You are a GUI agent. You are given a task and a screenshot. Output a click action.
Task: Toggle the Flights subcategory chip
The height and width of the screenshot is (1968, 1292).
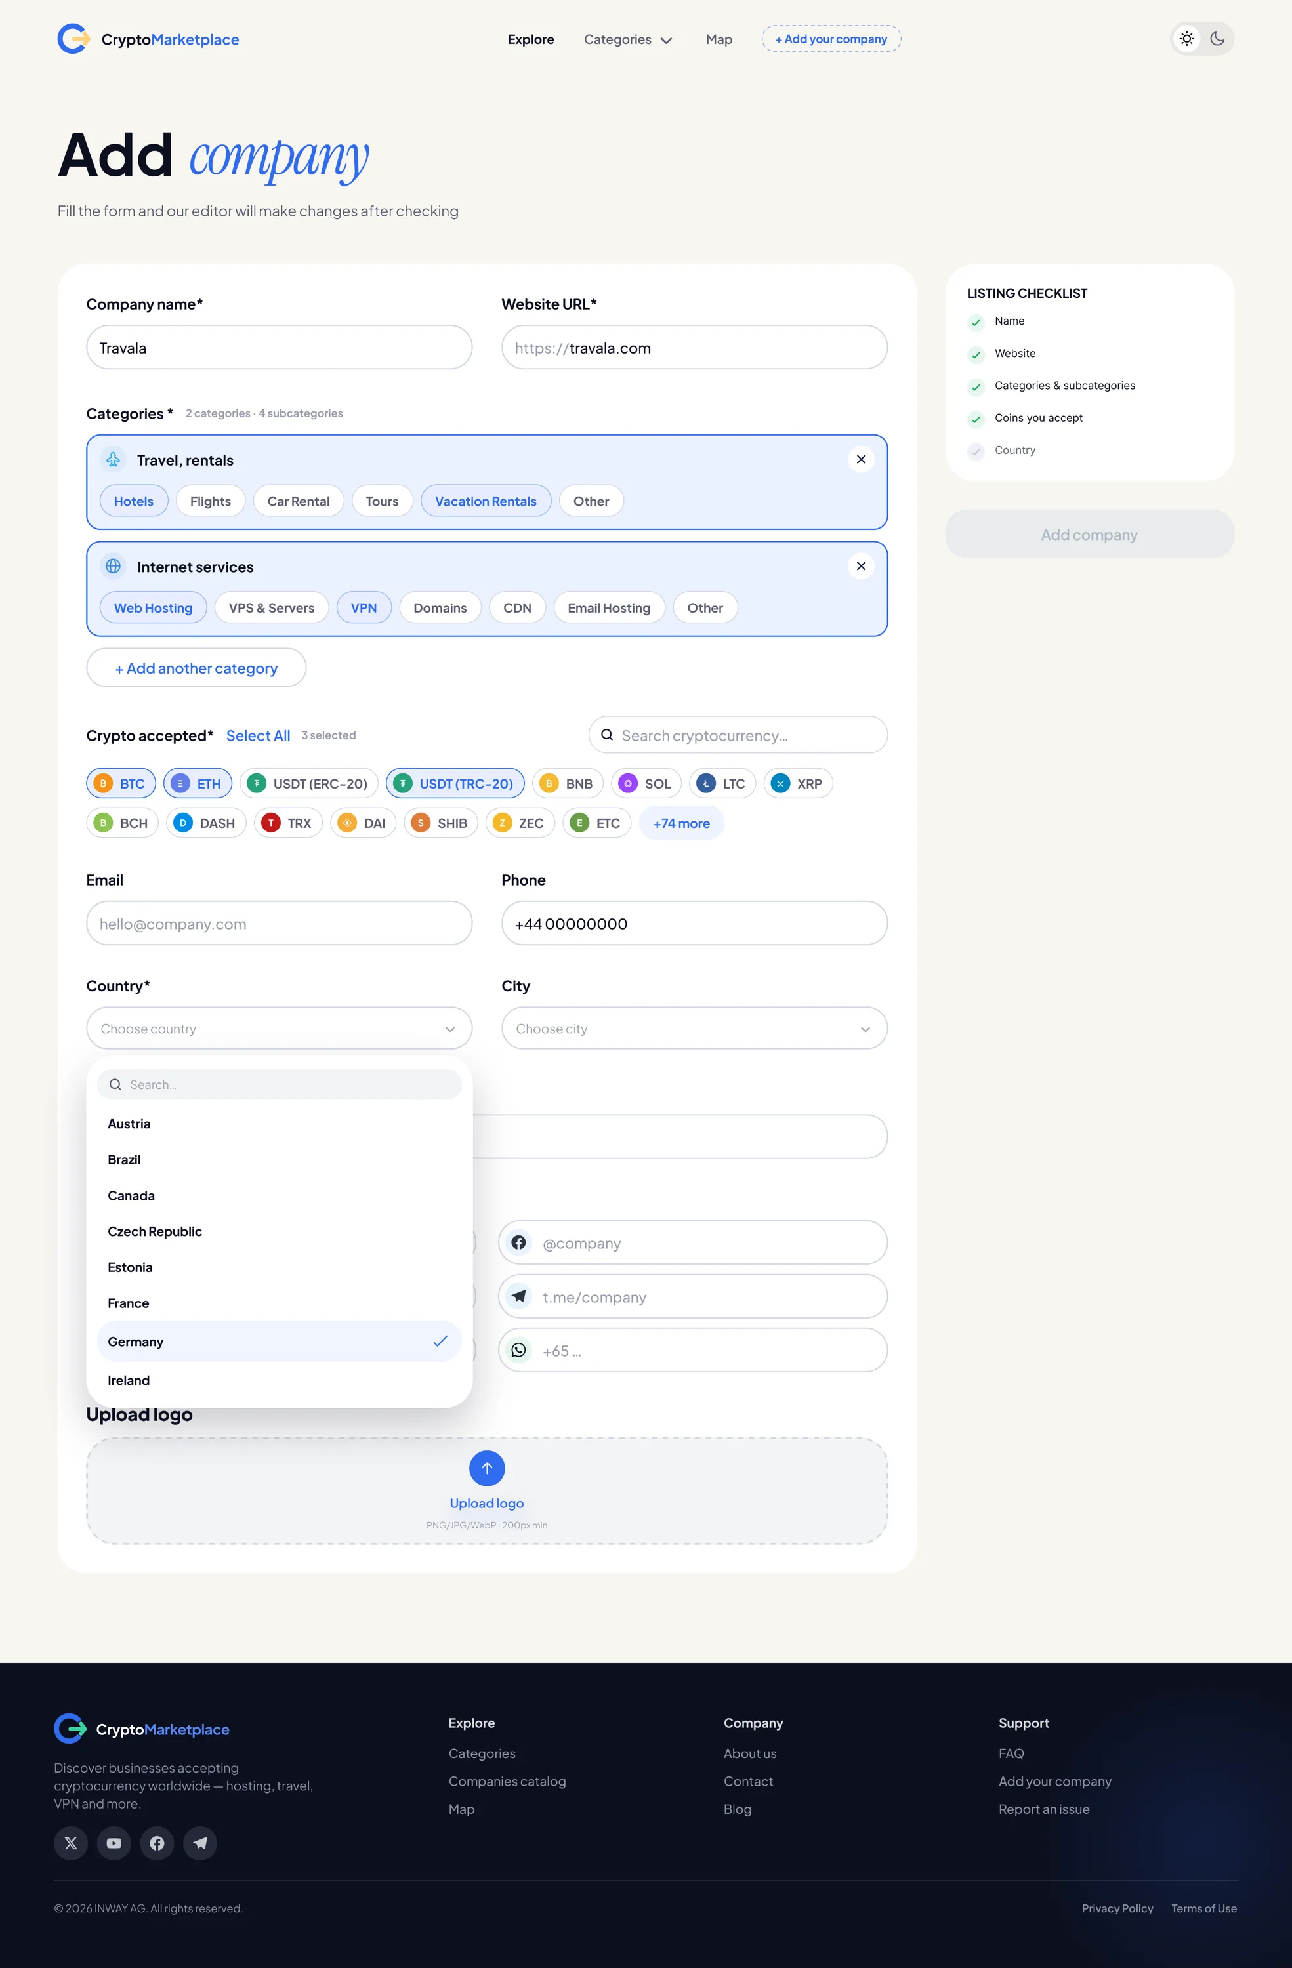coord(210,501)
